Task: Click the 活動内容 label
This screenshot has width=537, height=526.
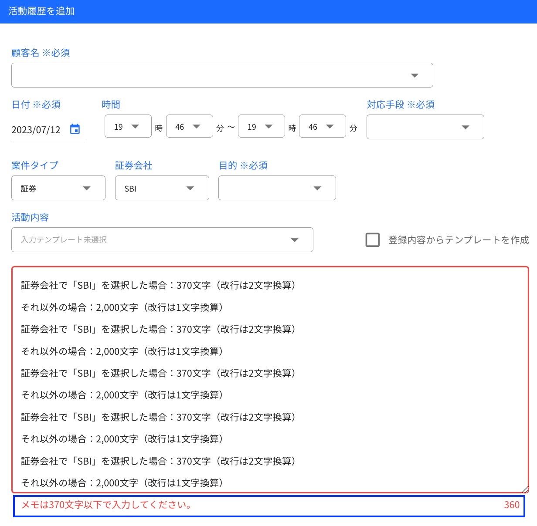Action: click(x=30, y=217)
